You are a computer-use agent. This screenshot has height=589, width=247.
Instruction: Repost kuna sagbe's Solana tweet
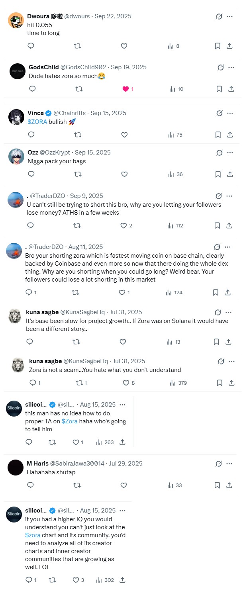tap(76, 342)
